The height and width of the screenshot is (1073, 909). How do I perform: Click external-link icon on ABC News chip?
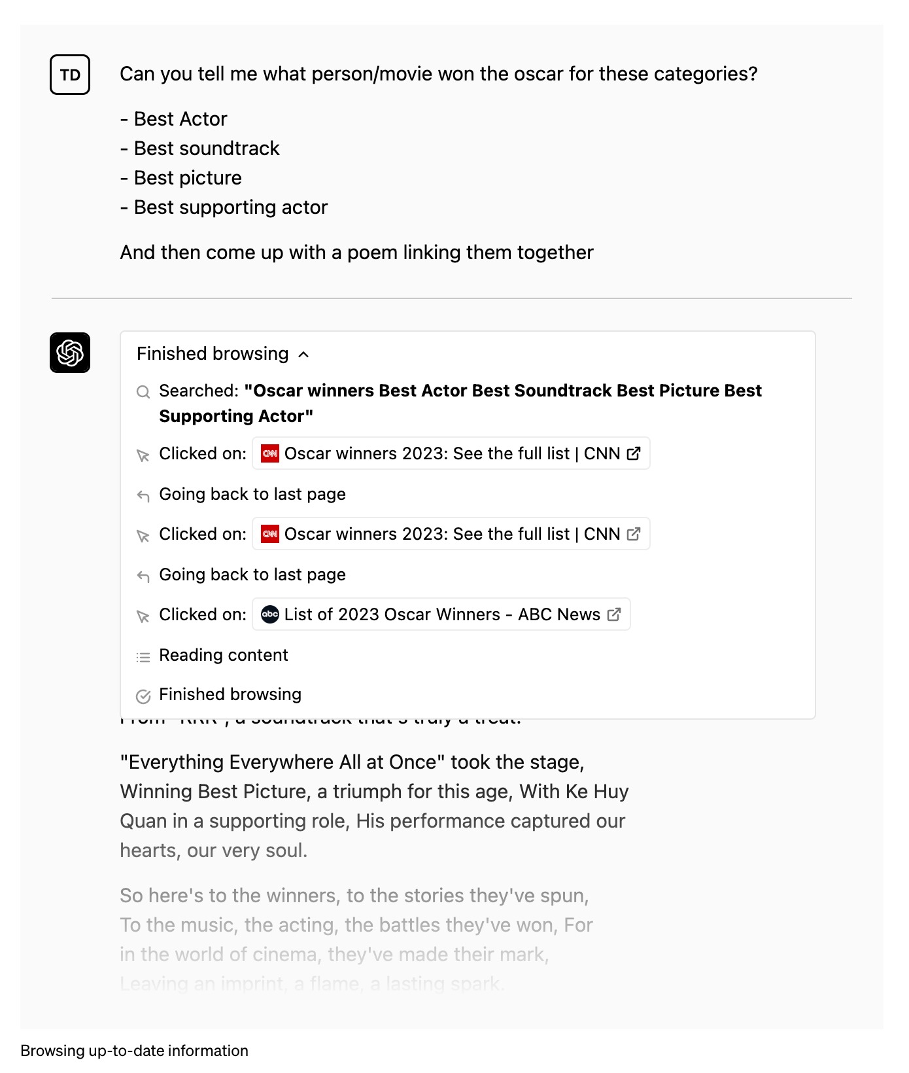(x=614, y=614)
